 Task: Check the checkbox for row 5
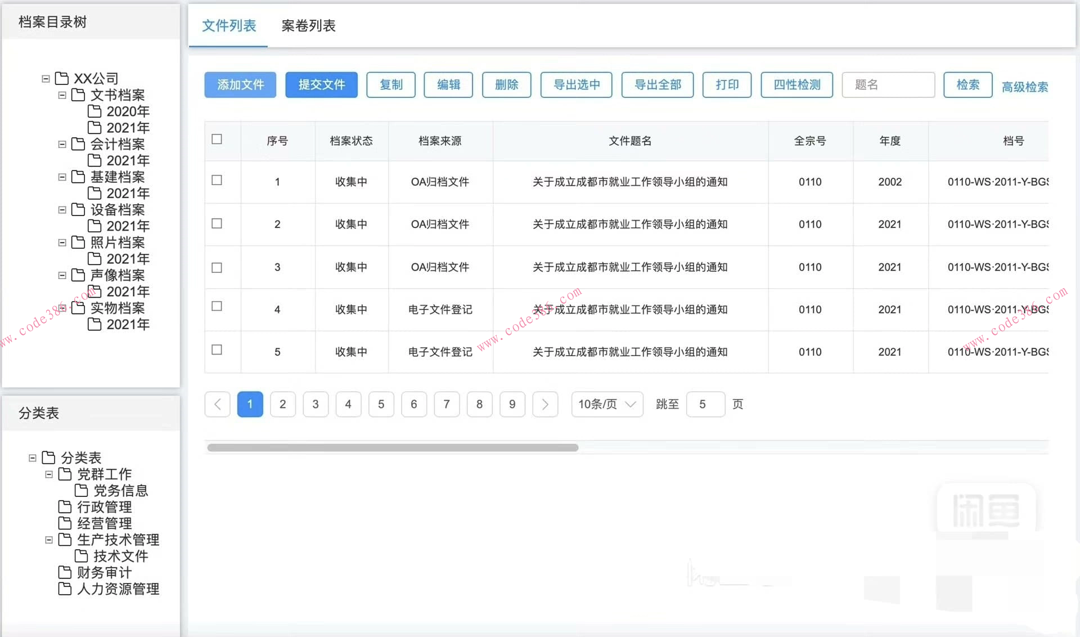coord(217,349)
